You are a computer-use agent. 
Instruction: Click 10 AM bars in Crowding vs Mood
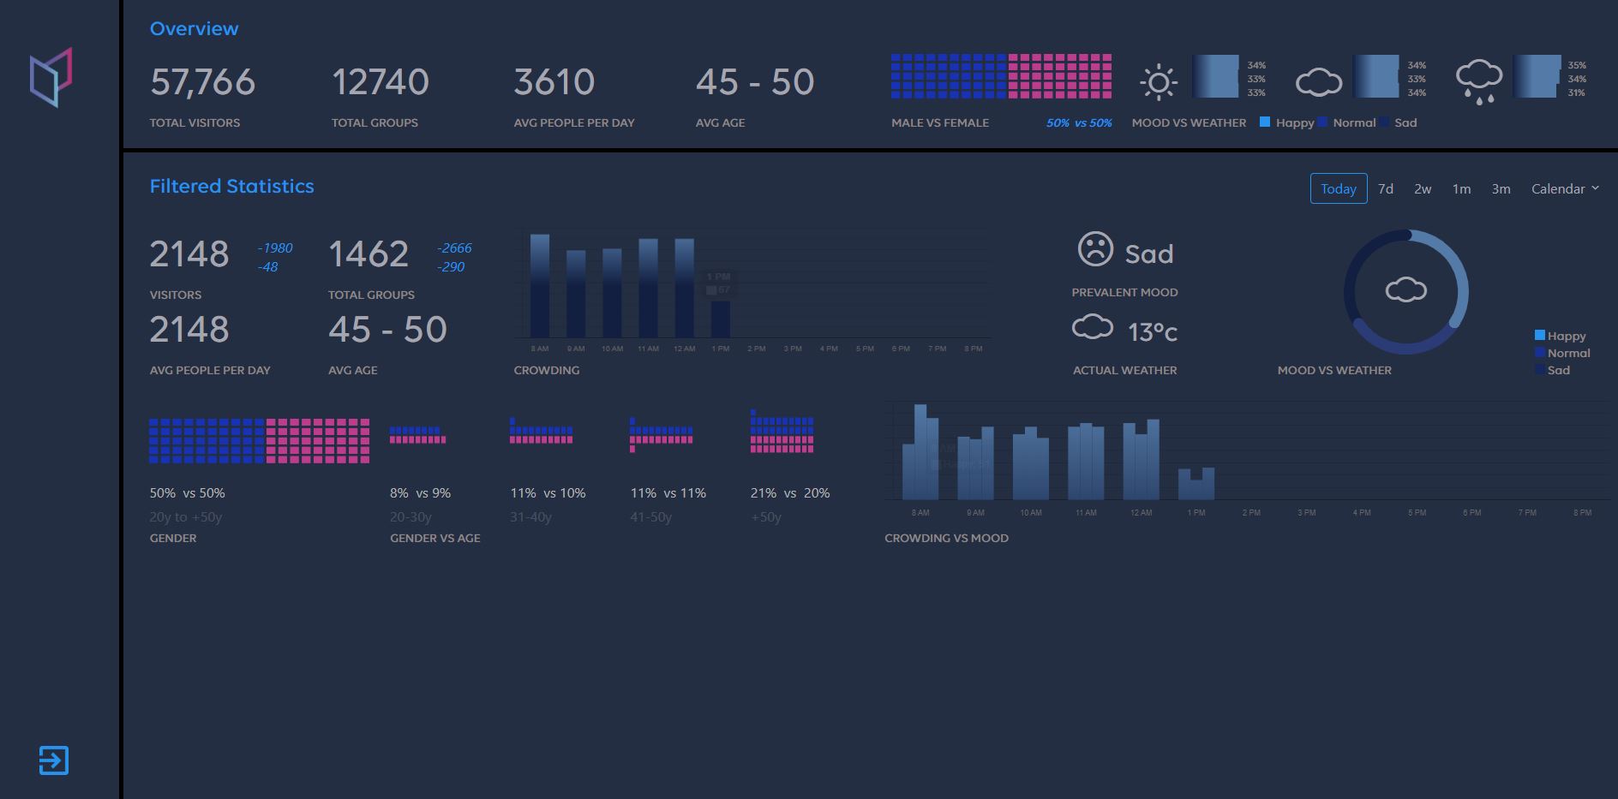pyautogui.click(x=1030, y=463)
